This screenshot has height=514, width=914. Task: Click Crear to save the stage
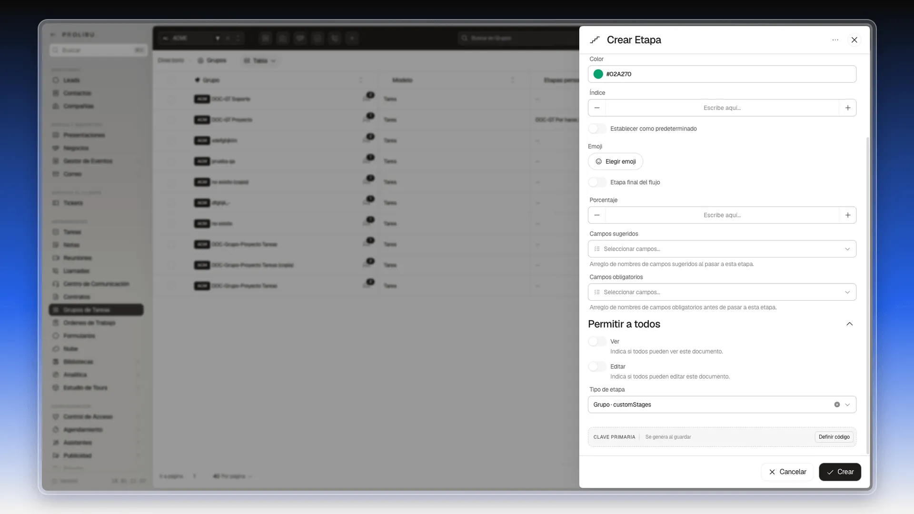click(x=840, y=472)
